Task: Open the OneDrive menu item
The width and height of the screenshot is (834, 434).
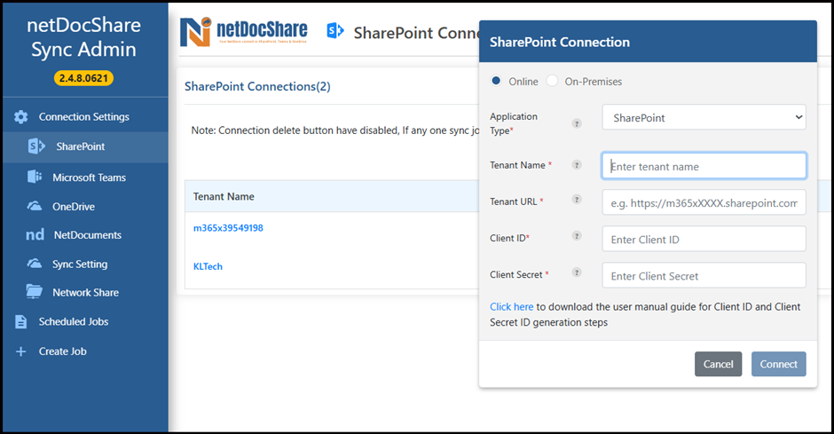Action: click(x=74, y=207)
